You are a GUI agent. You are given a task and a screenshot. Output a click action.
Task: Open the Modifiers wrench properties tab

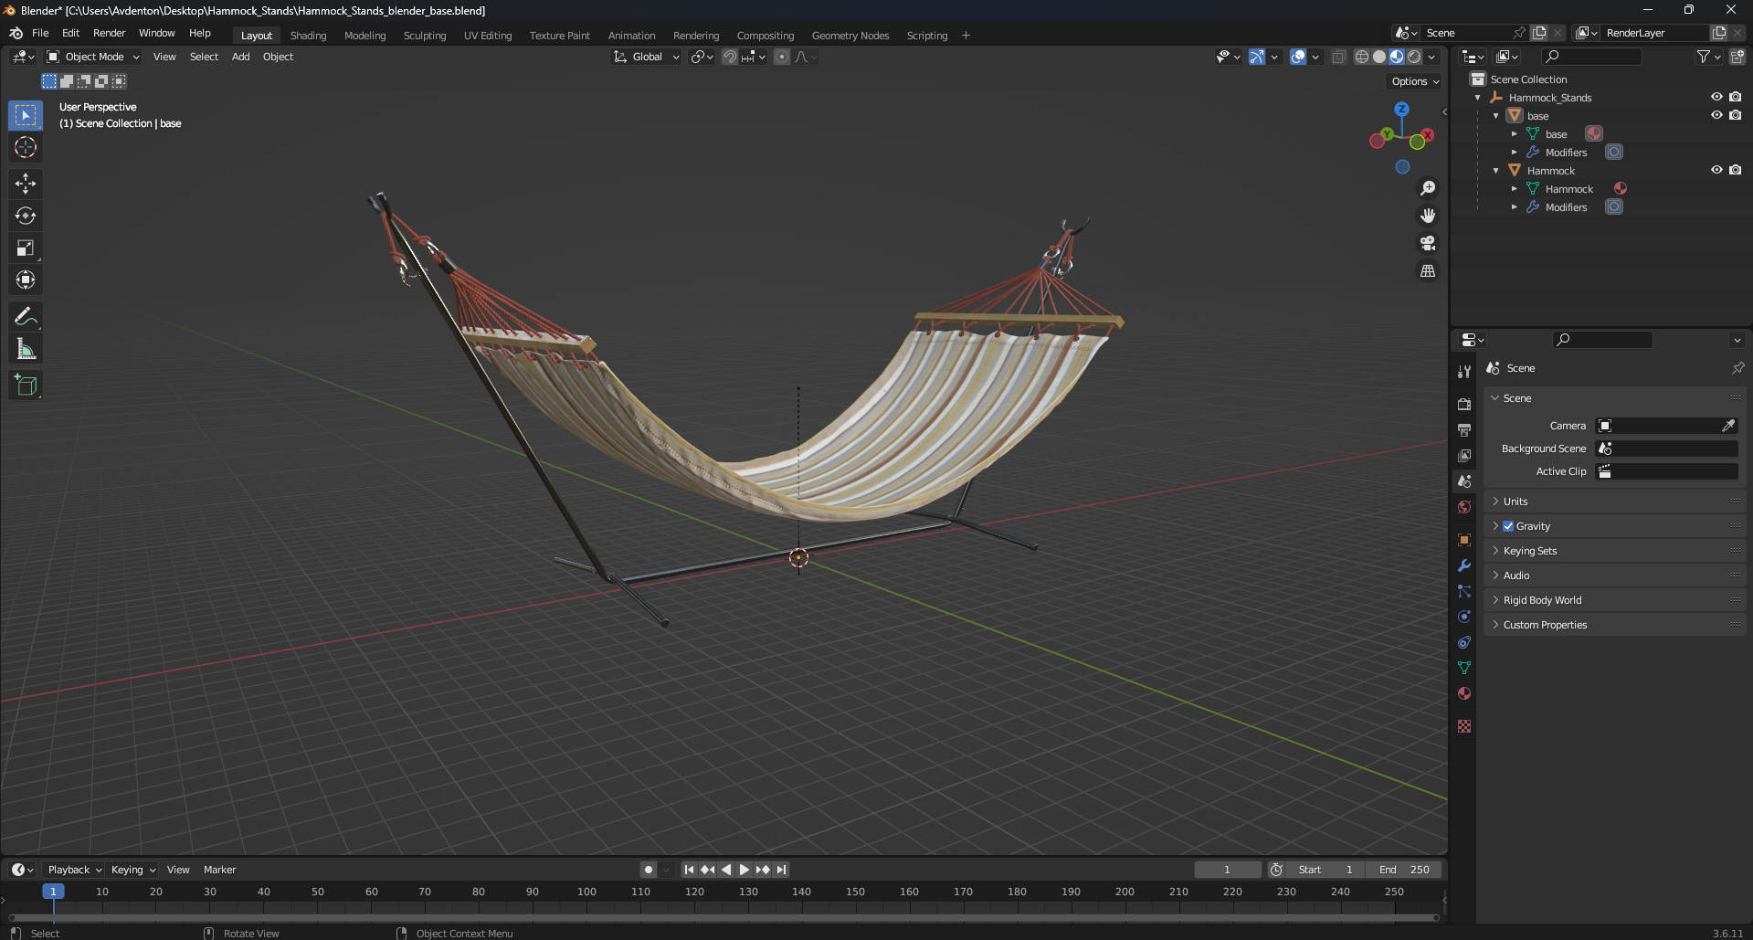(1464, 565)
